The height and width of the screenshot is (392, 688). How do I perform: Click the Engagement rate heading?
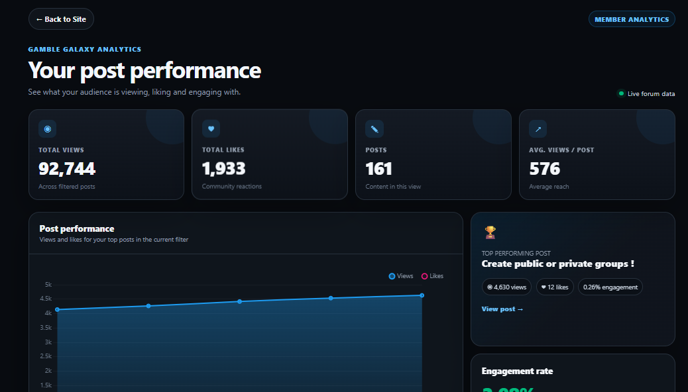tap(517, 371)
